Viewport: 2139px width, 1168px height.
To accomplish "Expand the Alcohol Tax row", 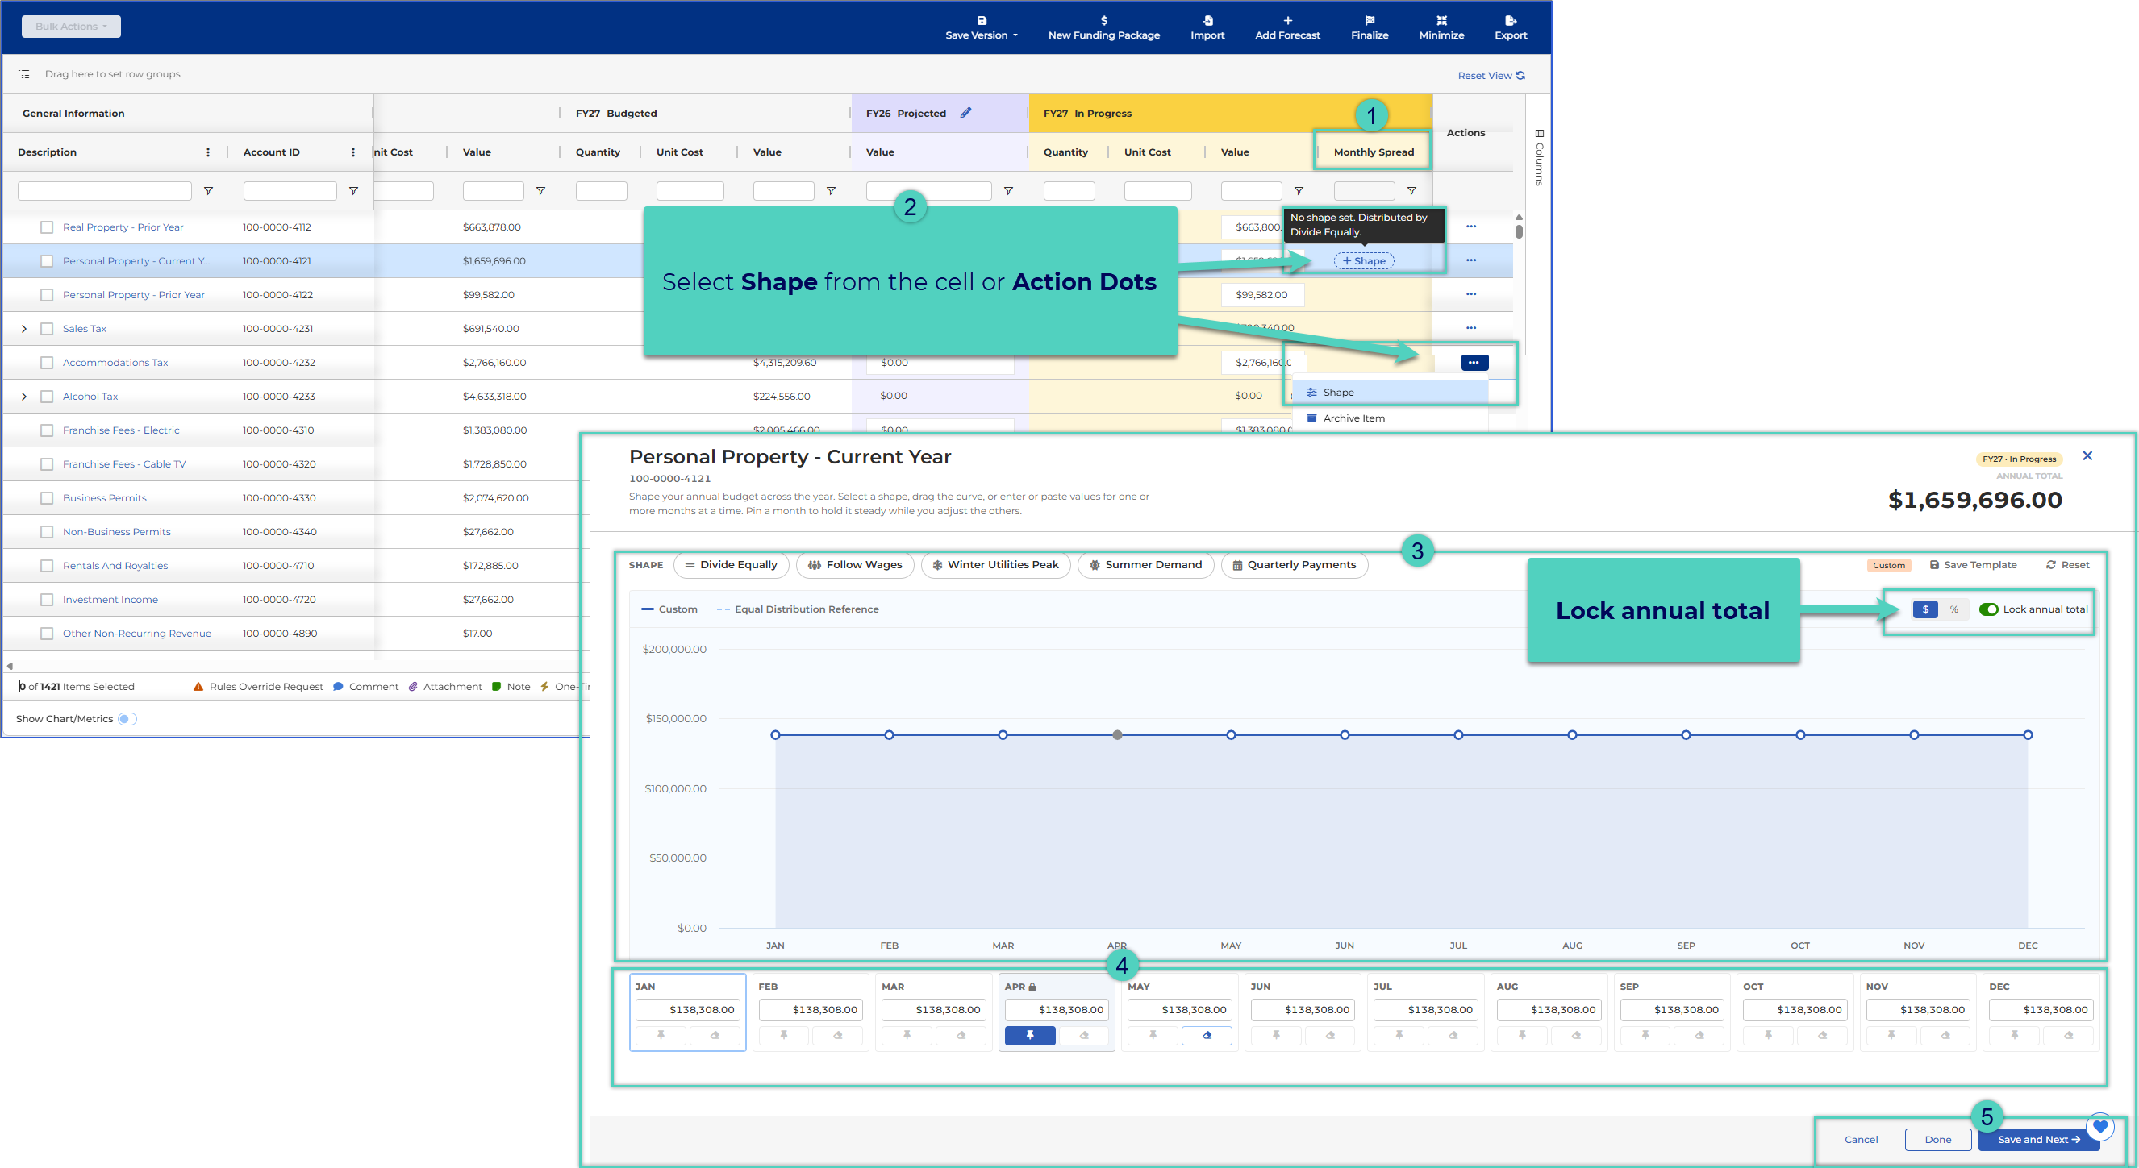I will [24, 397].
